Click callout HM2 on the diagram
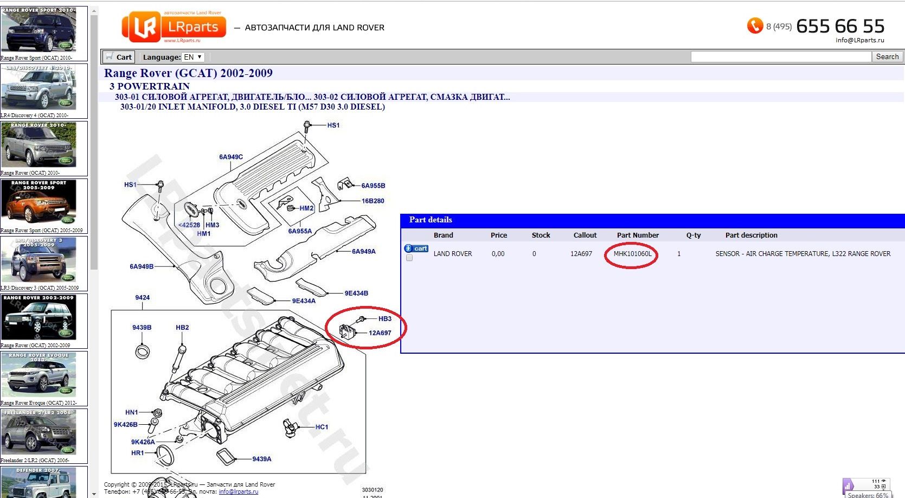The width and height of the screenshot is (905, 498). [306, 208]
